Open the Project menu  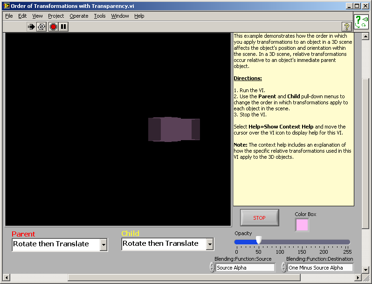click(x=56, y=16)
